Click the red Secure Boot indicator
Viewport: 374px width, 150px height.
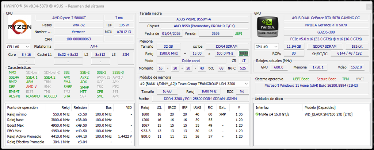pos(326,79)
